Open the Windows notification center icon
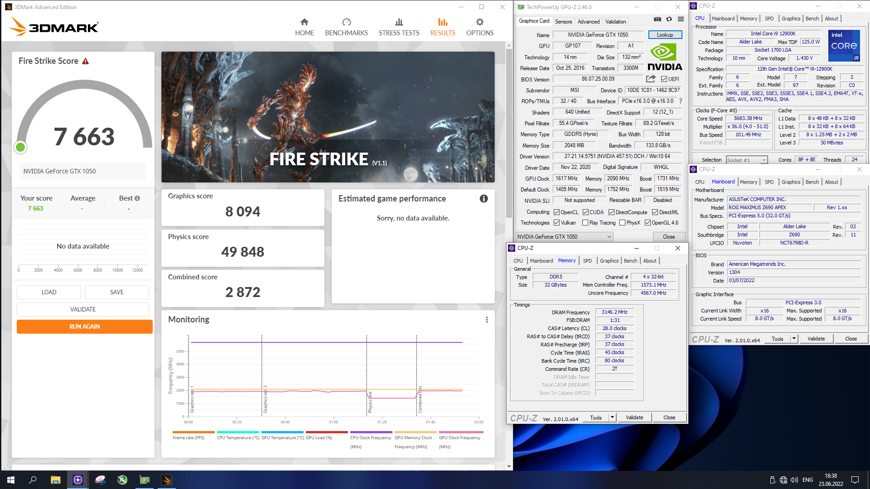 (x=855, y=480)
